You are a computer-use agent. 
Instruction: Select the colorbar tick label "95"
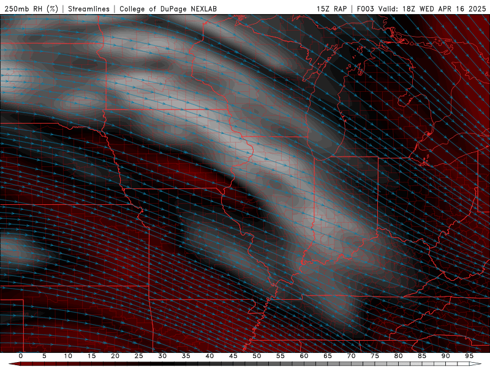pos(469,356)
